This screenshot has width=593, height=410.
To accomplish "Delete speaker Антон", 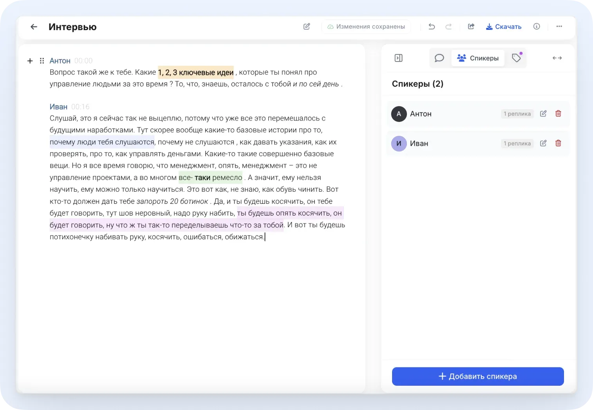I will [558, 113].
